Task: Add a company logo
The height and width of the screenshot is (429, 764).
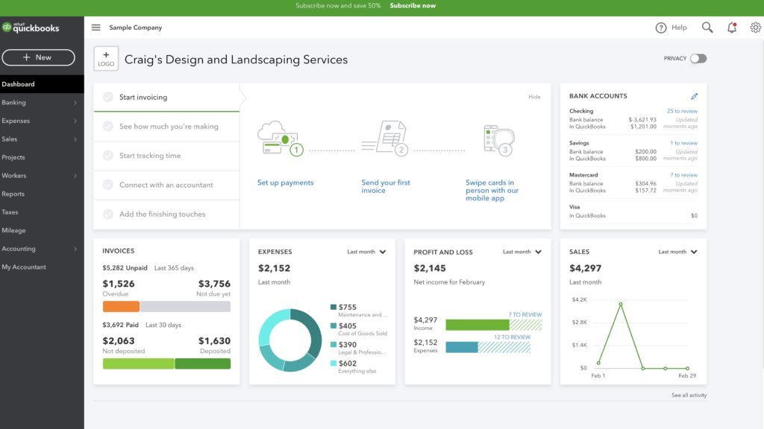Action: pyautogui.click(x=106, y=59)
